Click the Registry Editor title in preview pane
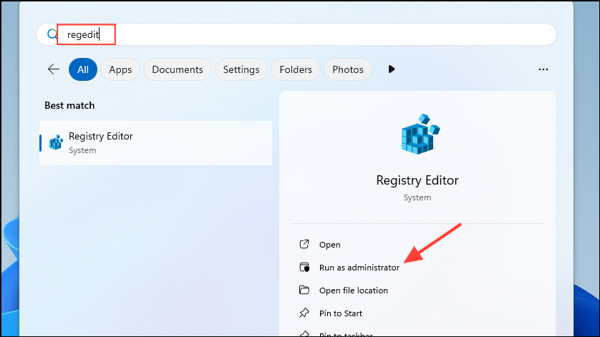600x337 pixels. click(417, 180)
